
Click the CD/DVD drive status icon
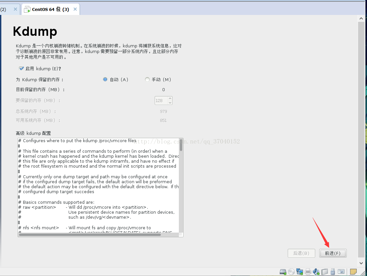click(291, 272)
